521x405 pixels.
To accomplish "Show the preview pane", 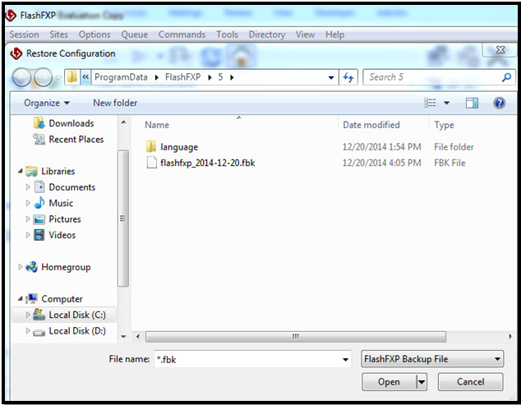I will pyautogui.click(x=472, y=103).
